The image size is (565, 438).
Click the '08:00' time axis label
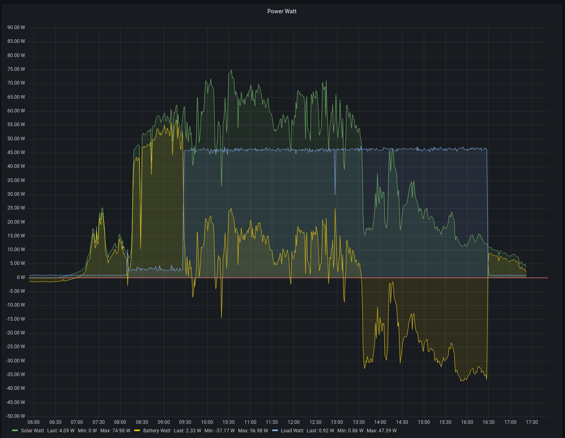tap(120, 422)
